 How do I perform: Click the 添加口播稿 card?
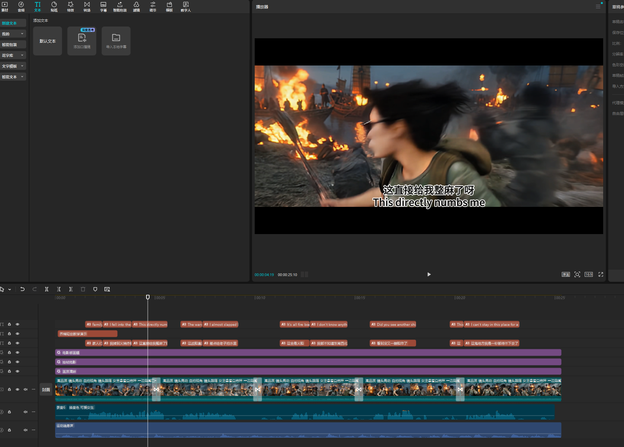point(82,41)
